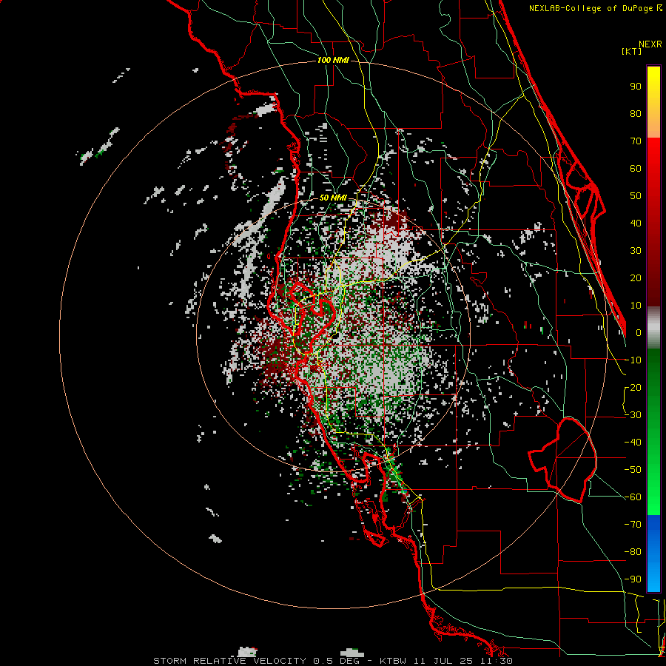This screenshot has height=666, width=666.
Task: Click the -70 value on the velocity scale
Action: coord(633,525)
